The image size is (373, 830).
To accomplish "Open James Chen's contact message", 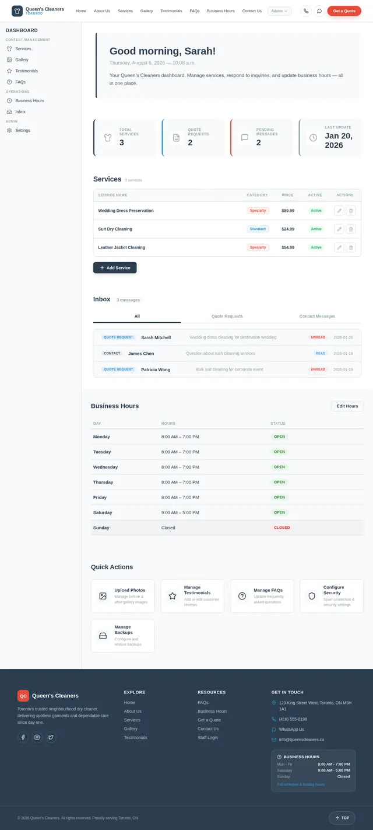I will point(227,353).
